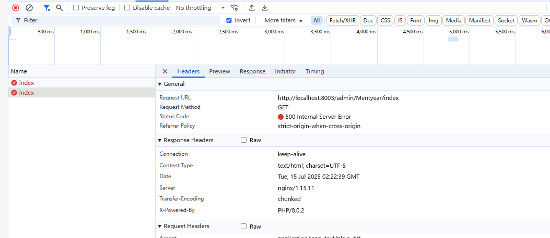The image size is (550, 238).
Task: Filter by Socket requests
Action: (506, 21)
